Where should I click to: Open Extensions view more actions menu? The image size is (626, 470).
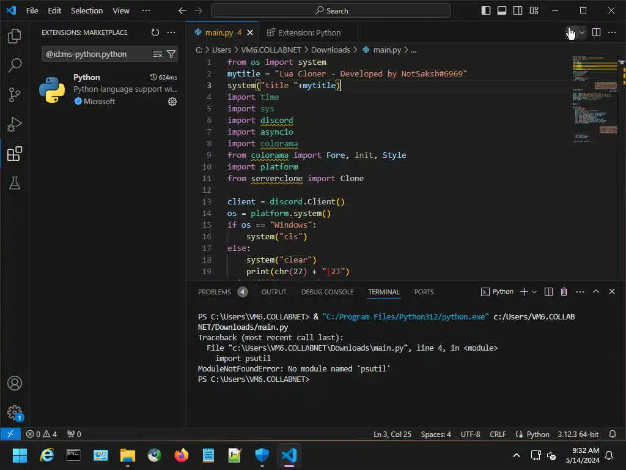[x=171, y=32]
